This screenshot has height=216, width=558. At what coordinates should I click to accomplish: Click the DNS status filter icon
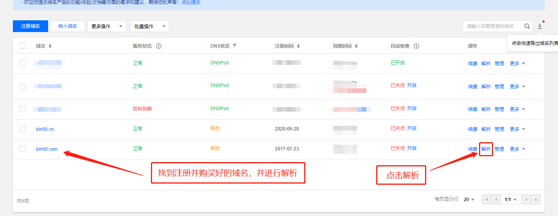pyautogui.click(x=235, y=46)
